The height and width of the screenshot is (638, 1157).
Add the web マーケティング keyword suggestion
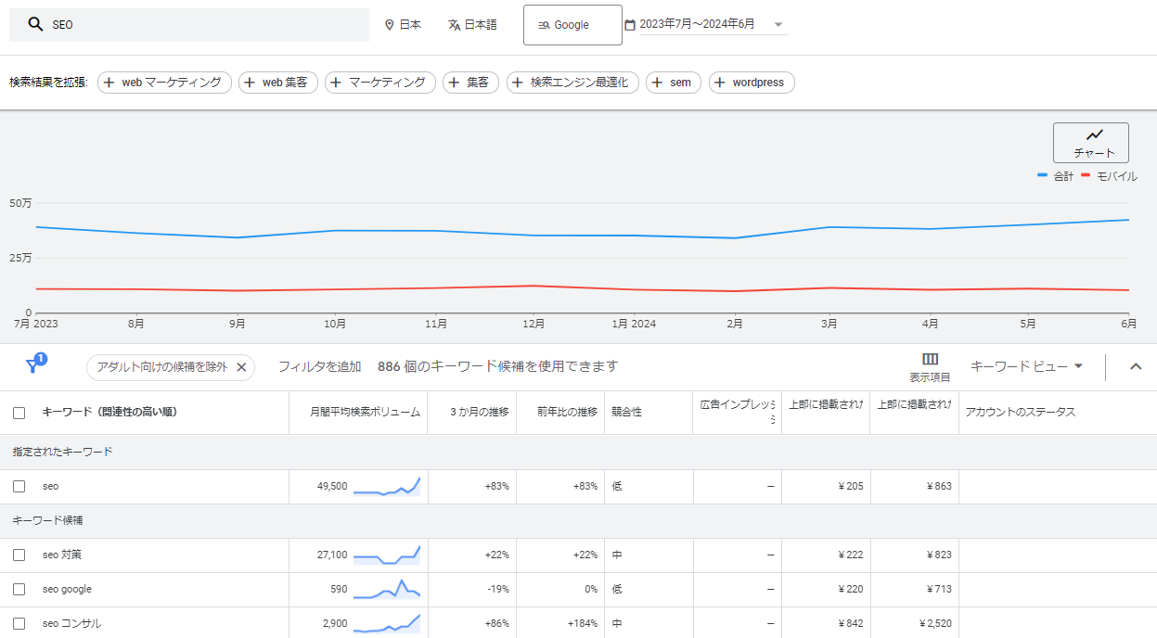pos(164,83)
